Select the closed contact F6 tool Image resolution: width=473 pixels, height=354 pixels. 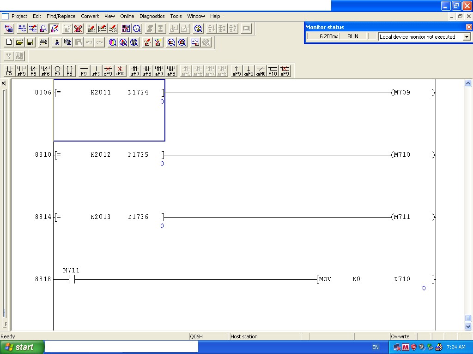[33, 71]
